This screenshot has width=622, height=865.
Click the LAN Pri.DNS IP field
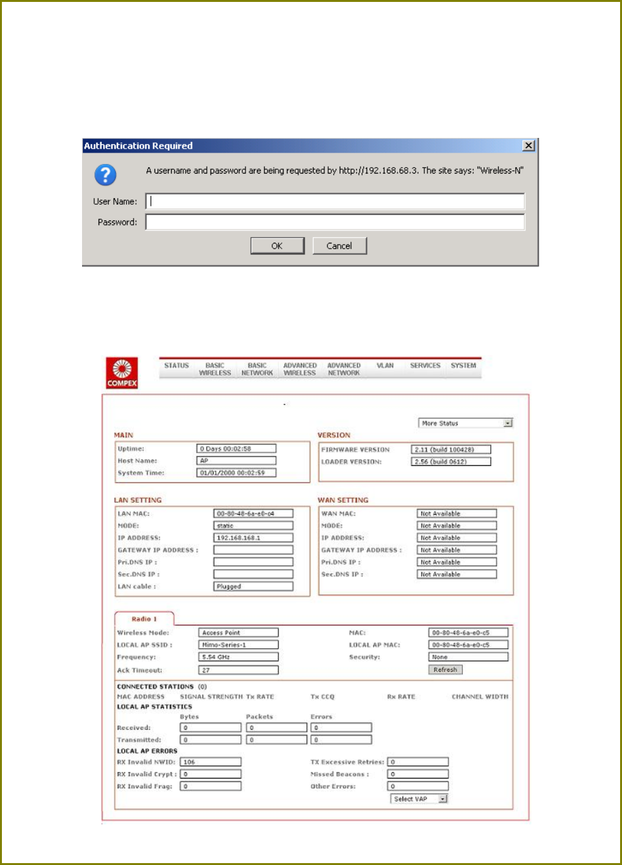tap(253, 562)
